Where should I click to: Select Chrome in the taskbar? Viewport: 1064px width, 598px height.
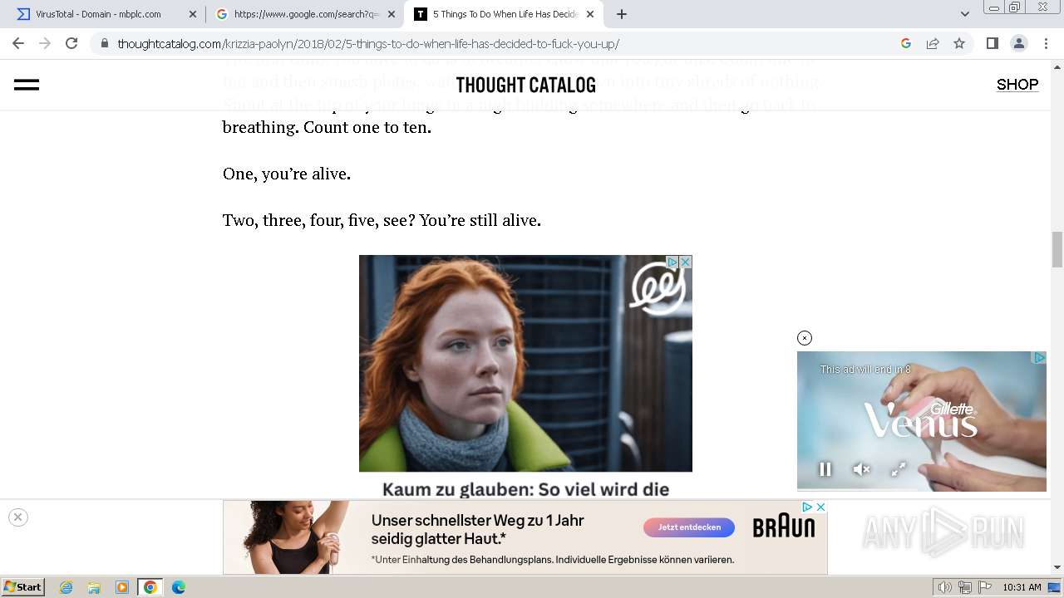pos(150,587)
